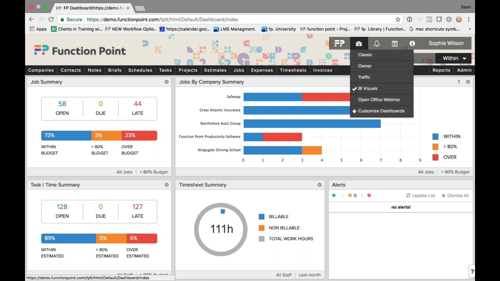Click Update List in Alerts panel
The width and height of the screenshot is (500, 281).
click(x=421, y=196)
